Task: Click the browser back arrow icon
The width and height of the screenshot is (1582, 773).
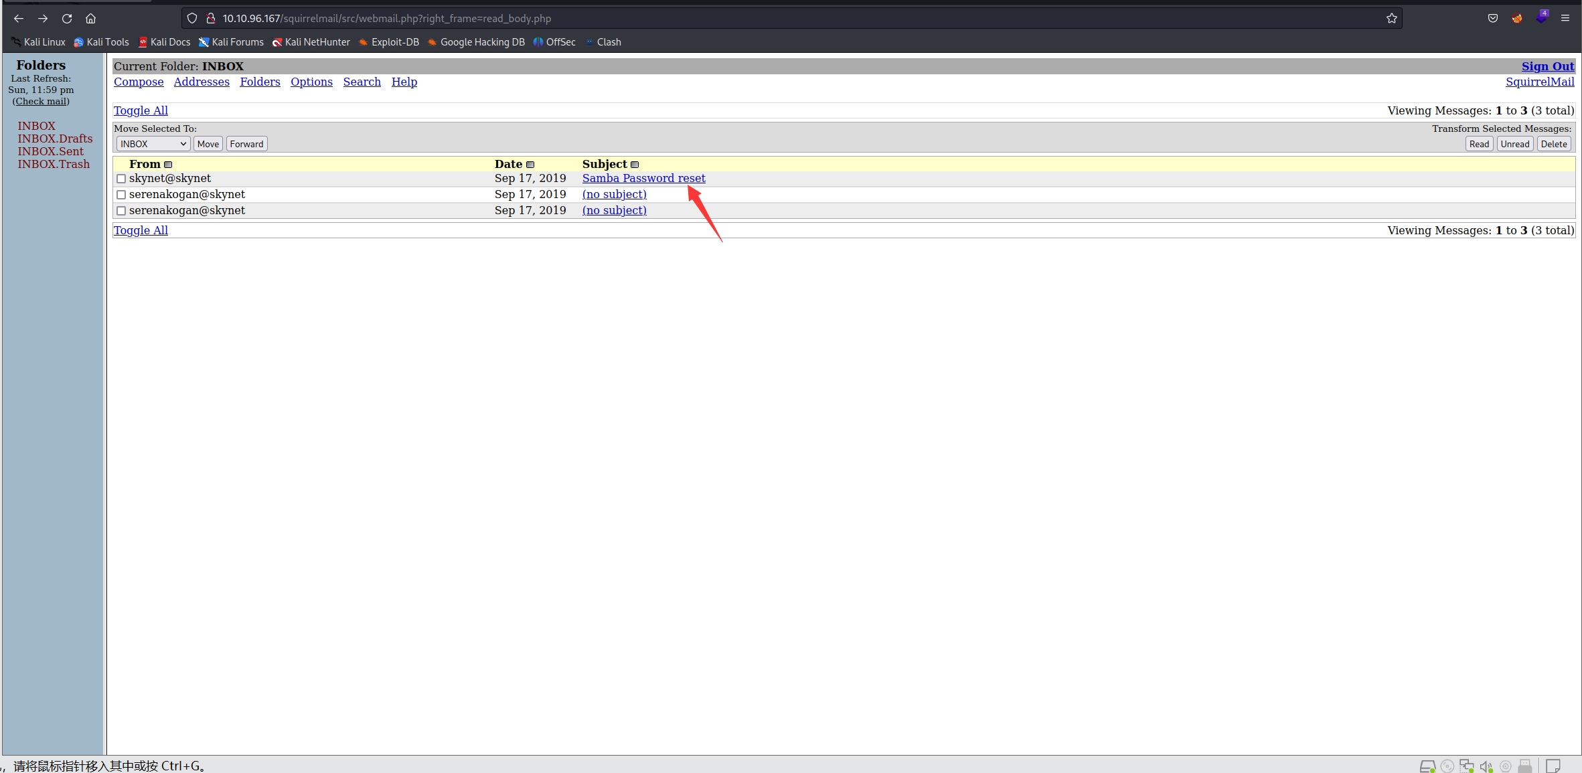Action: [x=19, y=18]
